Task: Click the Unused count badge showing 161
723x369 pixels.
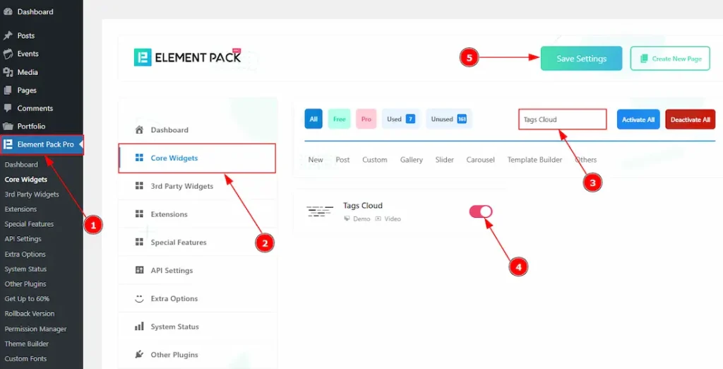Action: (x=462, y=119)
